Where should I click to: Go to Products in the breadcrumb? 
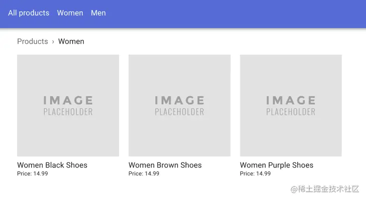point(33,41)
